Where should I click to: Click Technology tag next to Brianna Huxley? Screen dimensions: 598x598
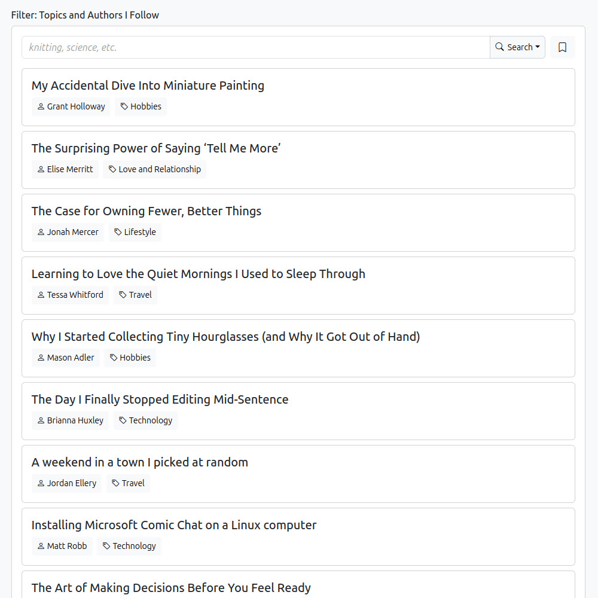pos(145,420)
